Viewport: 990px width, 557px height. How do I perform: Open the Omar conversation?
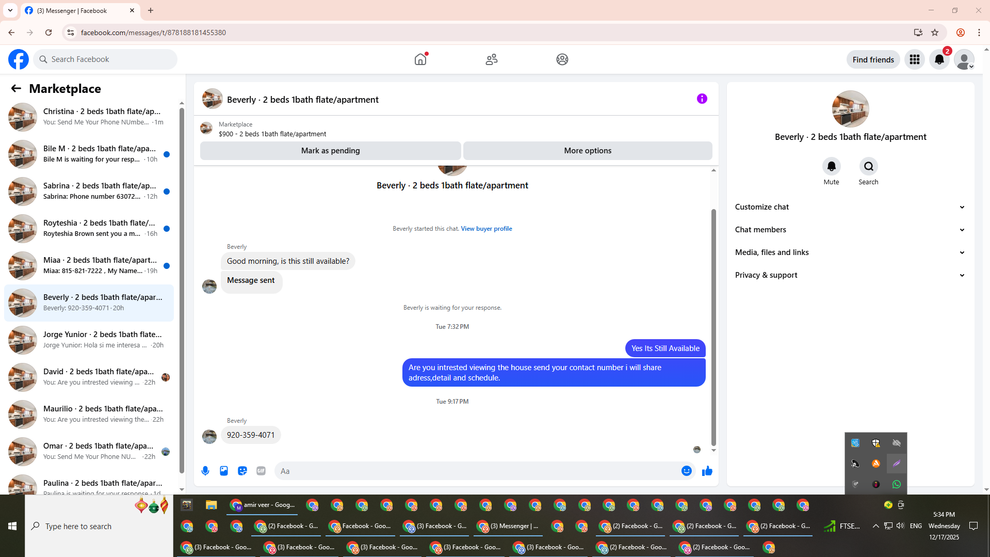pos(89,451)
